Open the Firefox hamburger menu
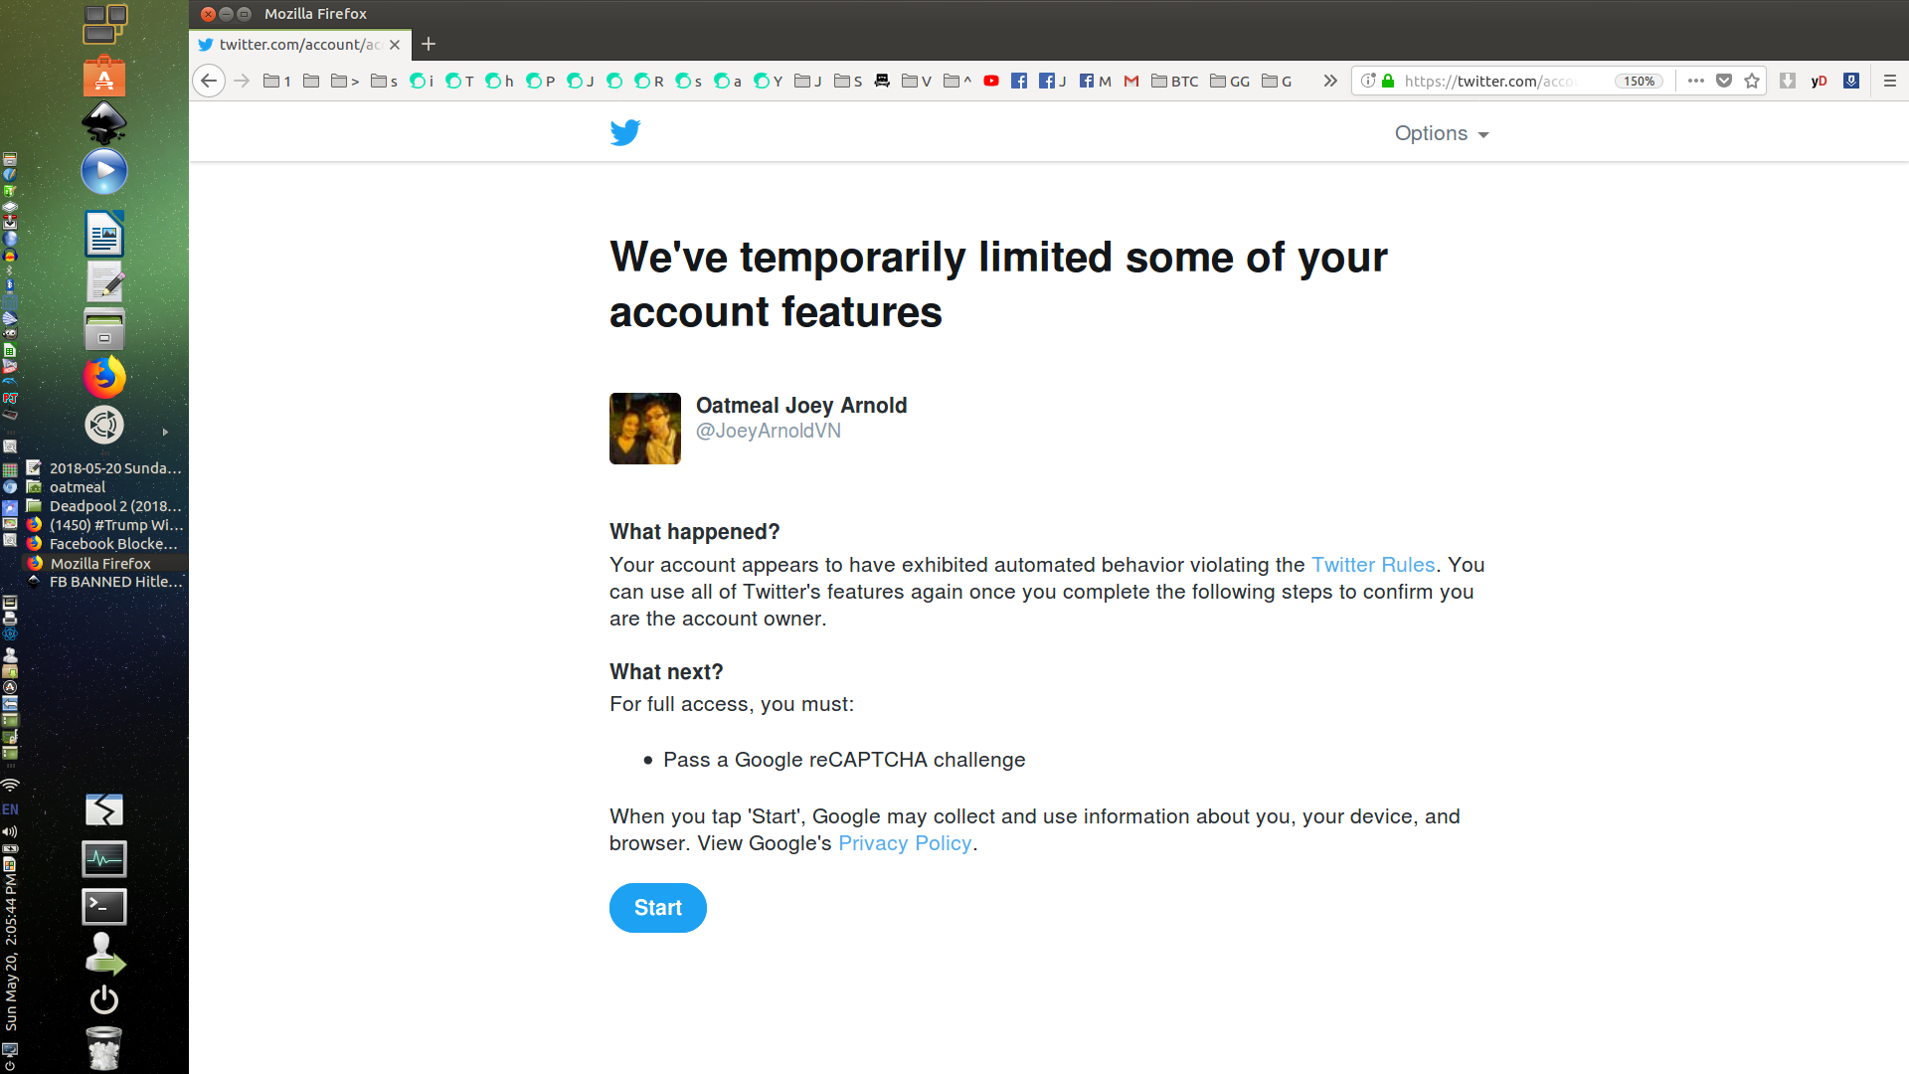Viewport: 1909px width, 1074px height. [x=1890, y=81]
